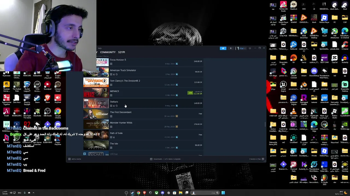Open American Truck Simulator title link
Viewport: 350px width, 196px height.
pyautogui.click(x=123, y=70)
